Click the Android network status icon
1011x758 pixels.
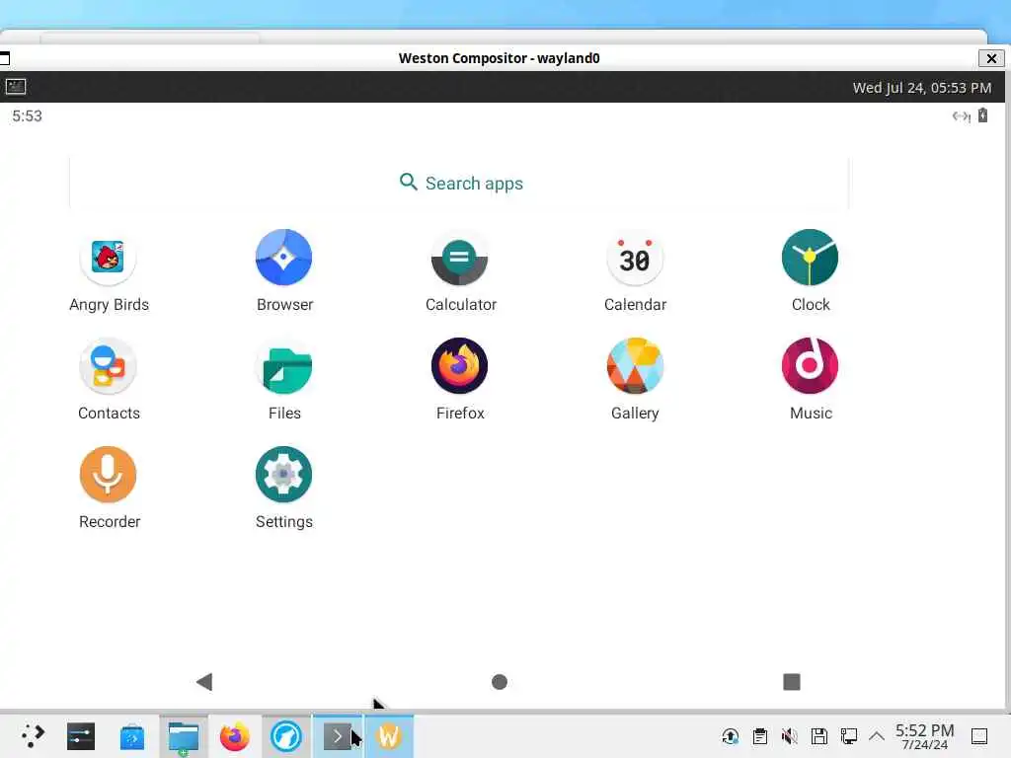pyautogui.click(x=961, y=116)
